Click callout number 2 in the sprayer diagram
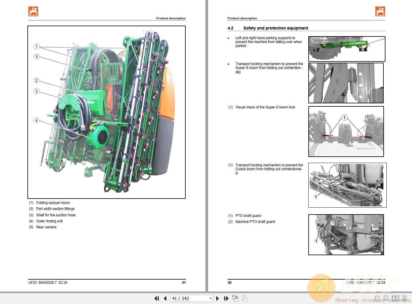Viewport: 412px width, 304px height. 36,80
